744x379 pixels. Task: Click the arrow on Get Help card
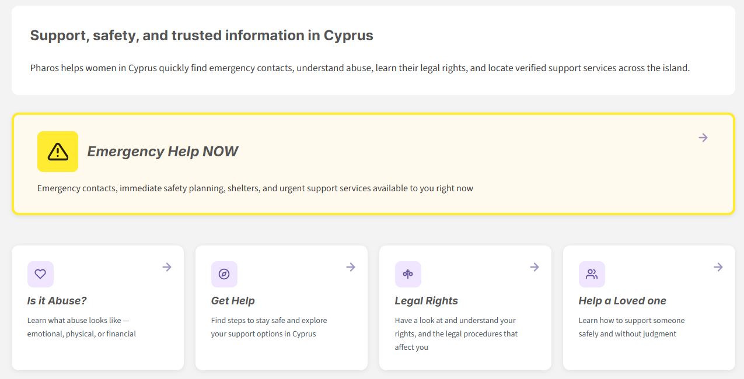click(351, 267)
